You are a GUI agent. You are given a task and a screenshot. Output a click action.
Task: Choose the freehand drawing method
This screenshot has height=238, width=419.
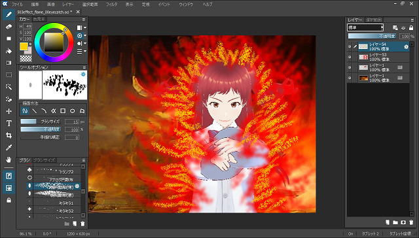[25, 110]
